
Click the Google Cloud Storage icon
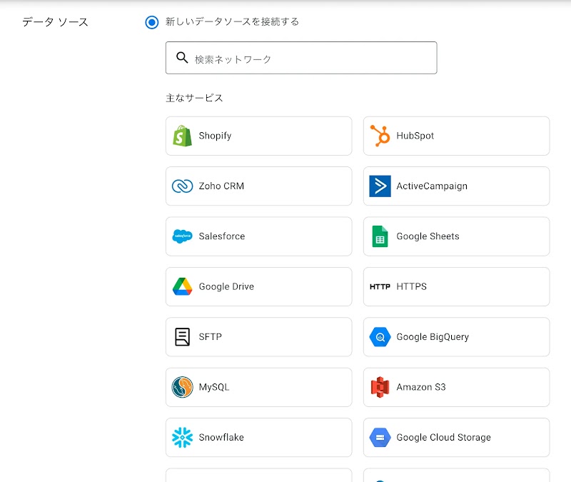tap(380, 437)
